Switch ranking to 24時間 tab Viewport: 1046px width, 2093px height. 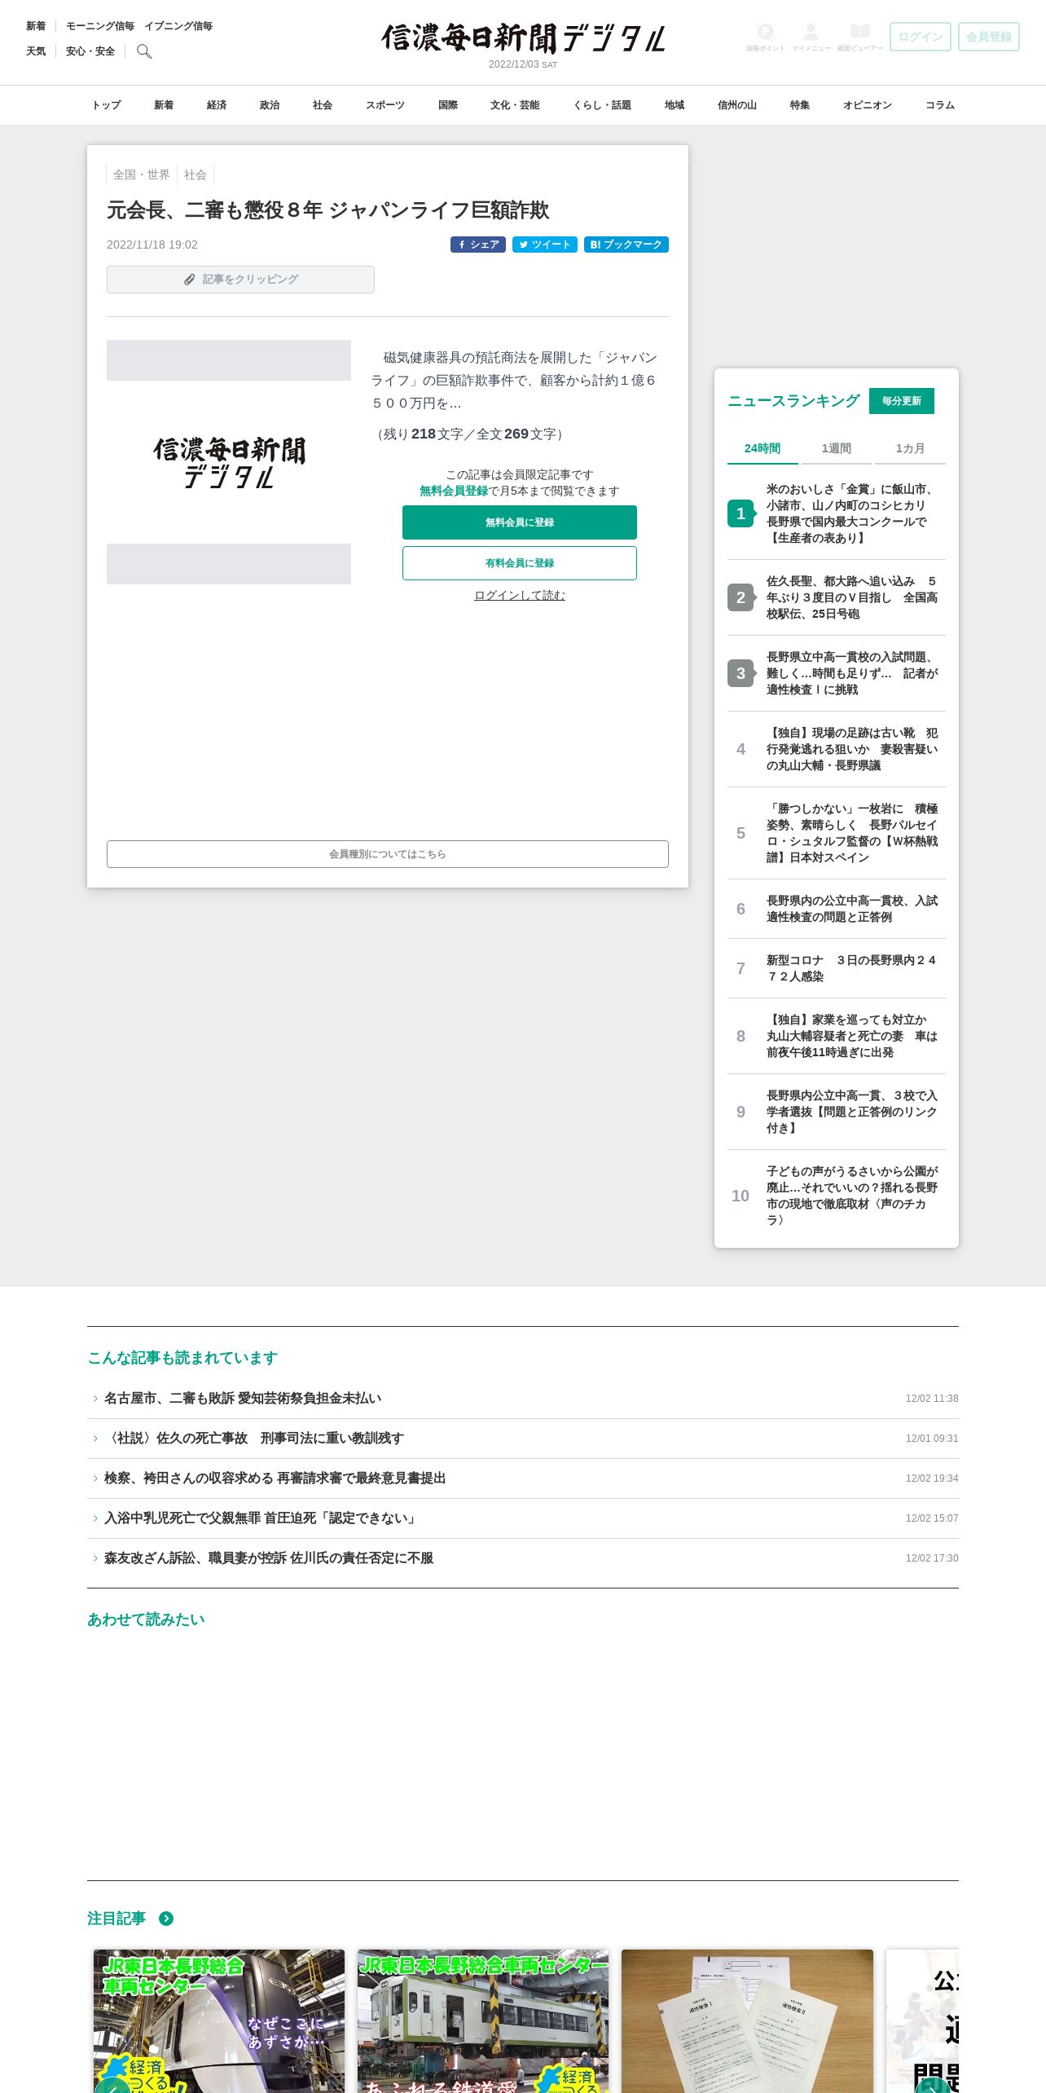(x=763, y=448)
